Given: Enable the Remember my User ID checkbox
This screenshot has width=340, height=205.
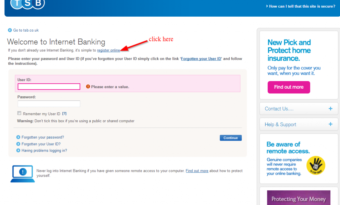Looking at the screenshot, I should click(19, 113).
